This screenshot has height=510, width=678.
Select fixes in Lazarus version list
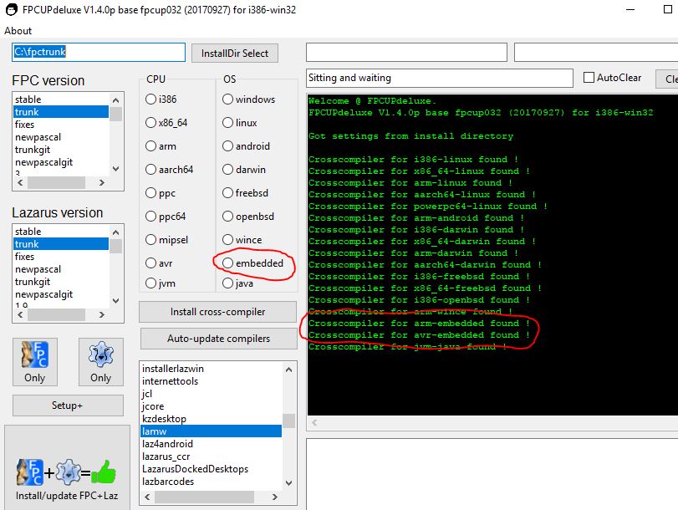[x=61, y=257]
